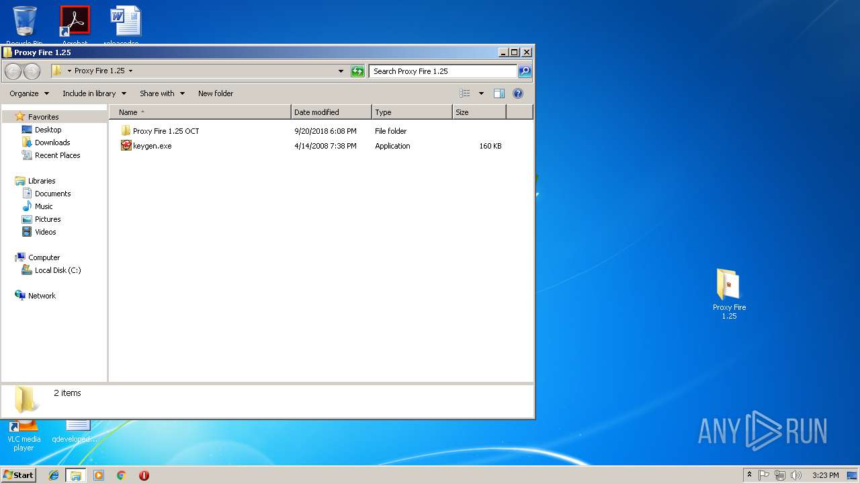Click the Forward navigation arrow

[x=32, y=71]
